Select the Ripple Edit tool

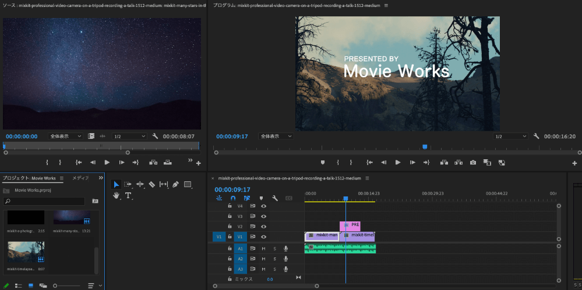[140, 184]
